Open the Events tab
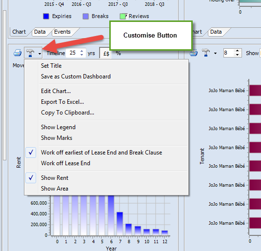 click(x=62, y=32)
